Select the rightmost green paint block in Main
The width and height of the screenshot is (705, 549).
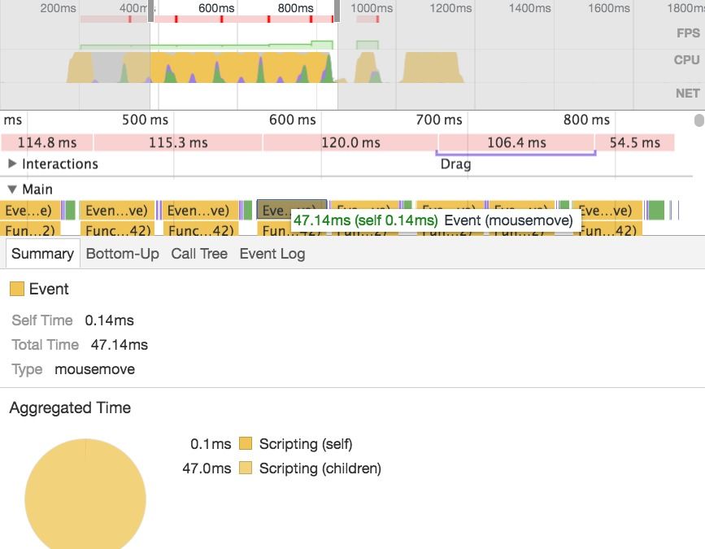656,211
